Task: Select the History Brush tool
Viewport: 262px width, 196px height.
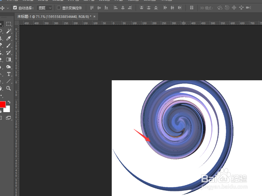Action: (9, 53)
